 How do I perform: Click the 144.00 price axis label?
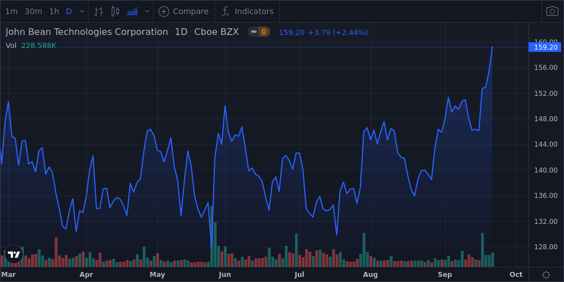tap(546, 144)
